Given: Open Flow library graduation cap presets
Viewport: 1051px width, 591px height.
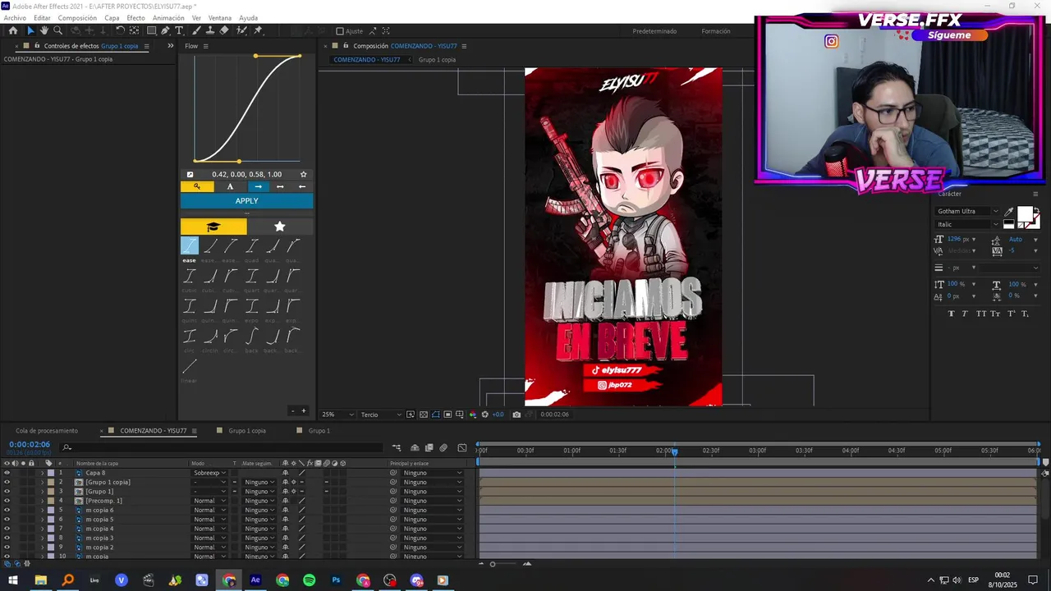Looking at the screenshot, I should (213, 227).
